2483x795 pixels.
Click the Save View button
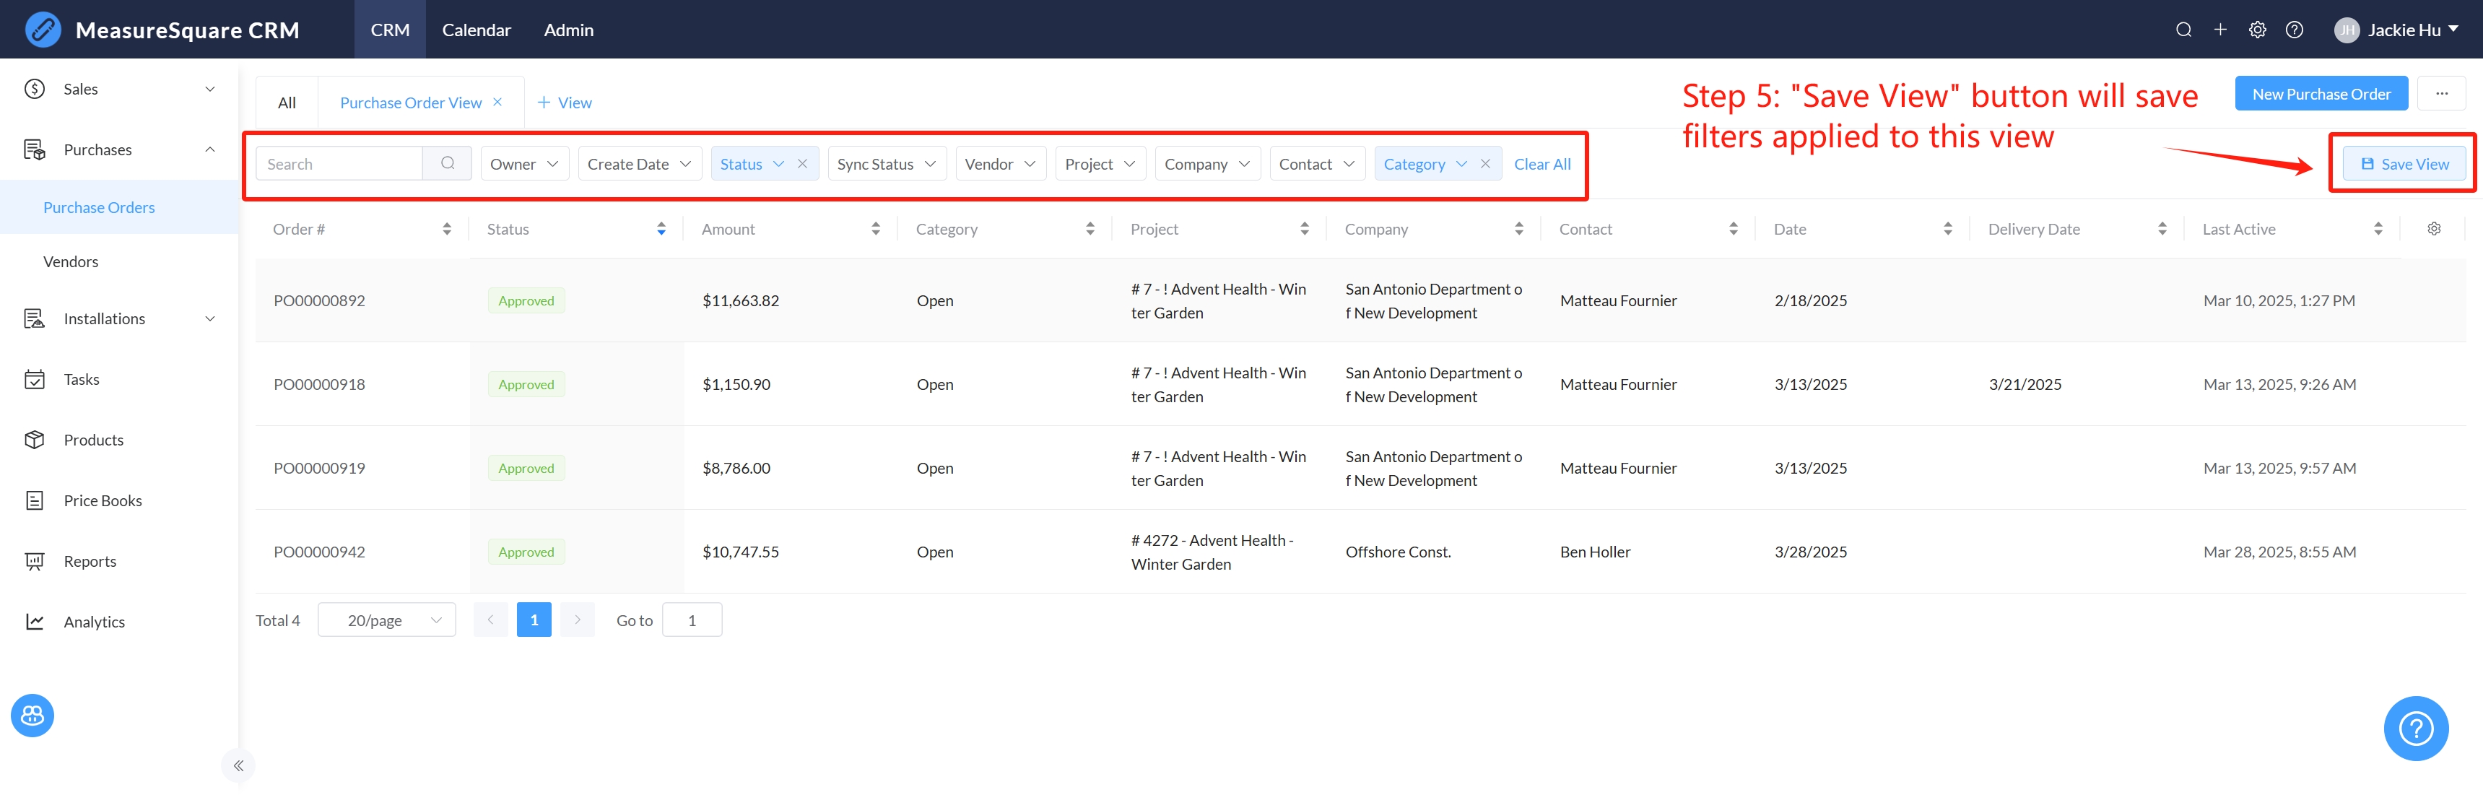2404,164
